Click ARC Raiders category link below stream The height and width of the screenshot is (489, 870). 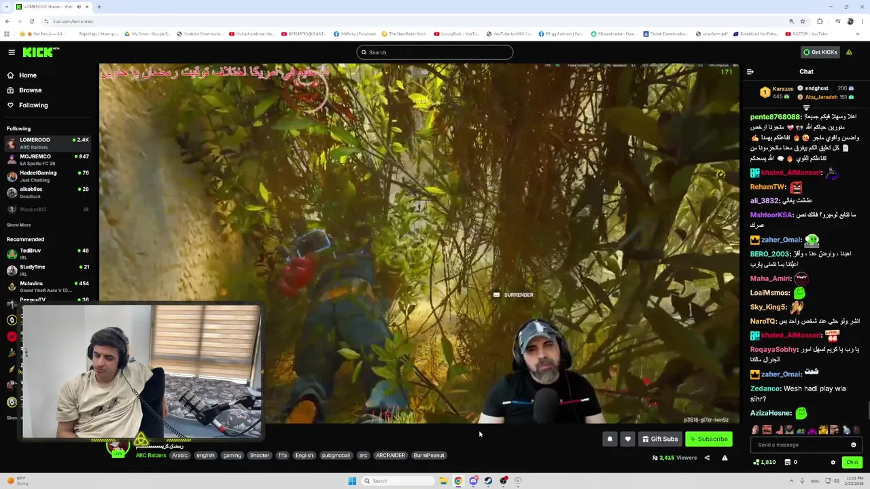[x=150, y=455]
